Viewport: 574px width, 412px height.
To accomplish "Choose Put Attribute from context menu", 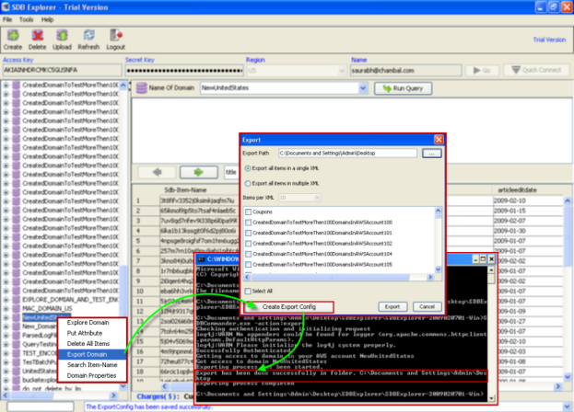I will (85, 333).
